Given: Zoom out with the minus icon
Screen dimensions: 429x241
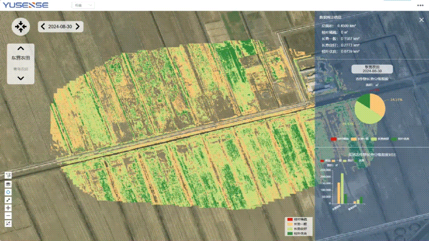Looking at the screenshot, I should tap(8, 215).
